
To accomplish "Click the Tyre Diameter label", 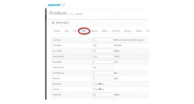I will (x=58, y=57).
